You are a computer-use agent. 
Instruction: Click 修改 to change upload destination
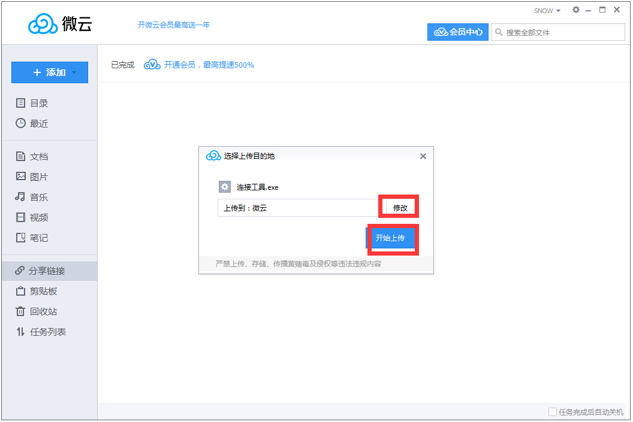(399, 207)
